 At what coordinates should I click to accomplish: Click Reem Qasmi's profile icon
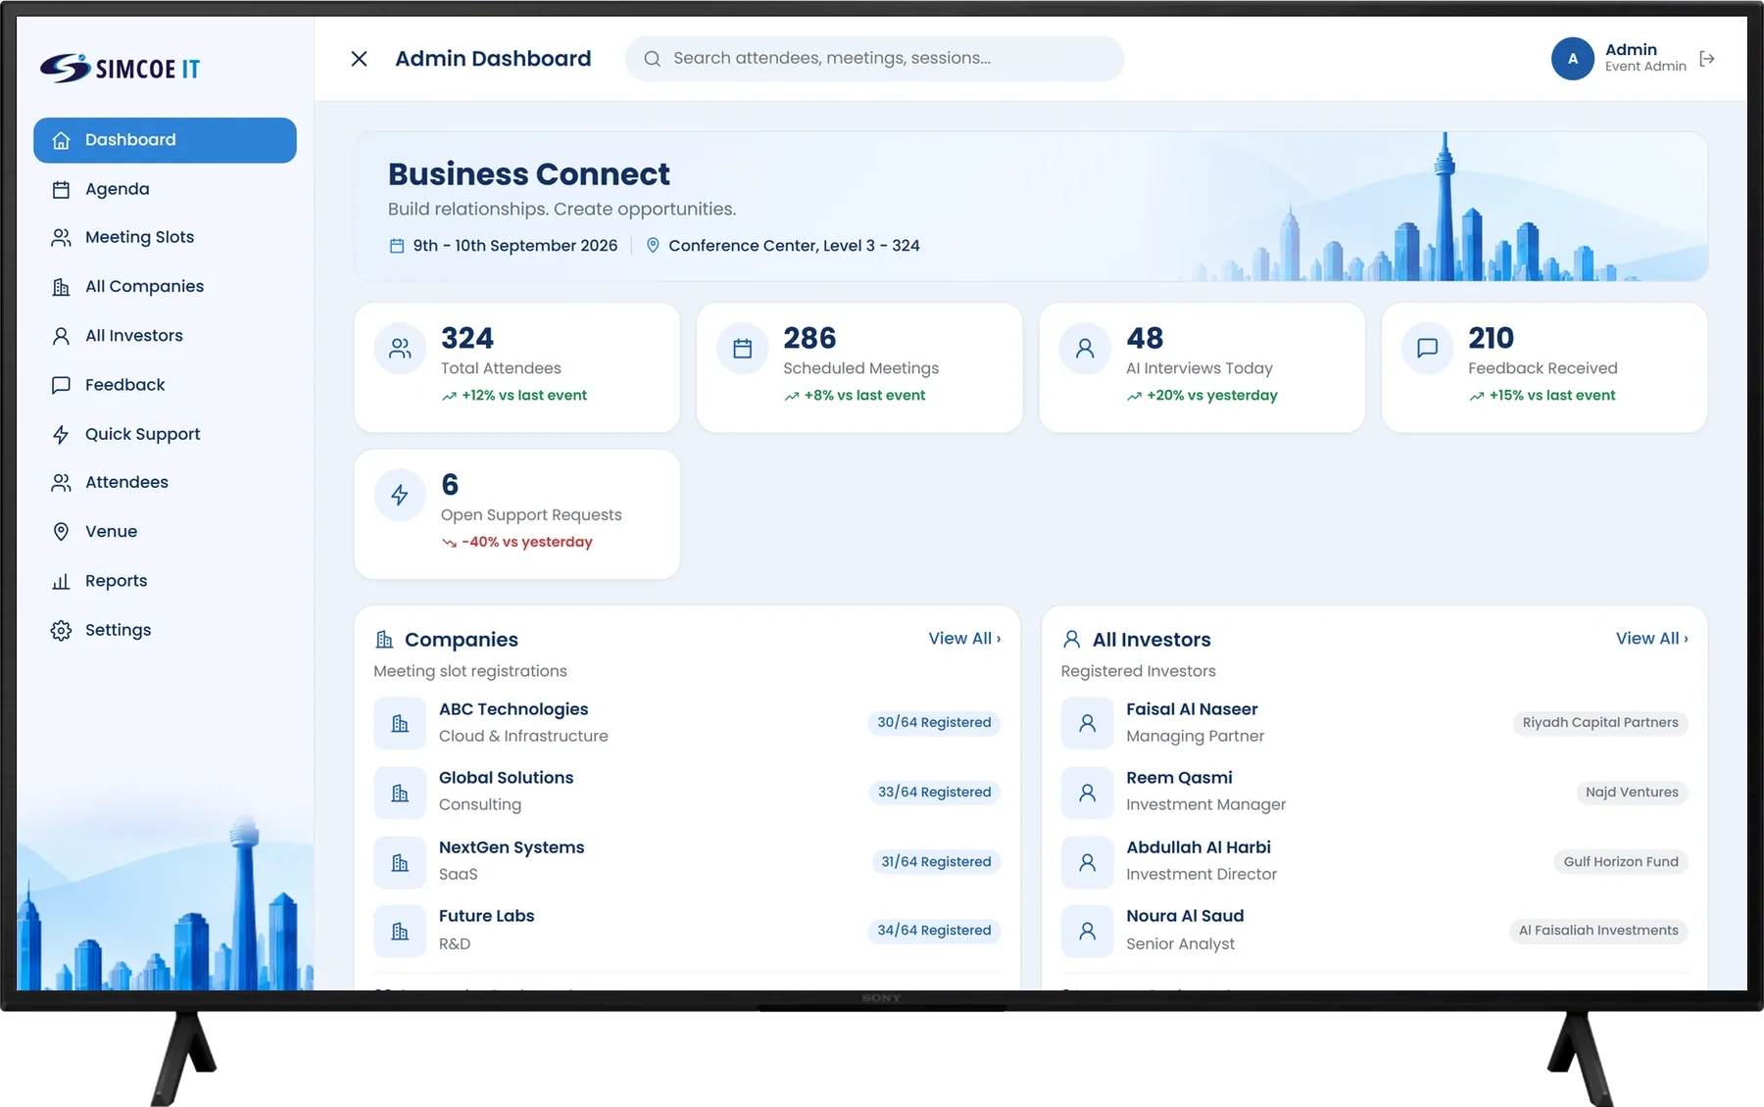(1087, 793)
